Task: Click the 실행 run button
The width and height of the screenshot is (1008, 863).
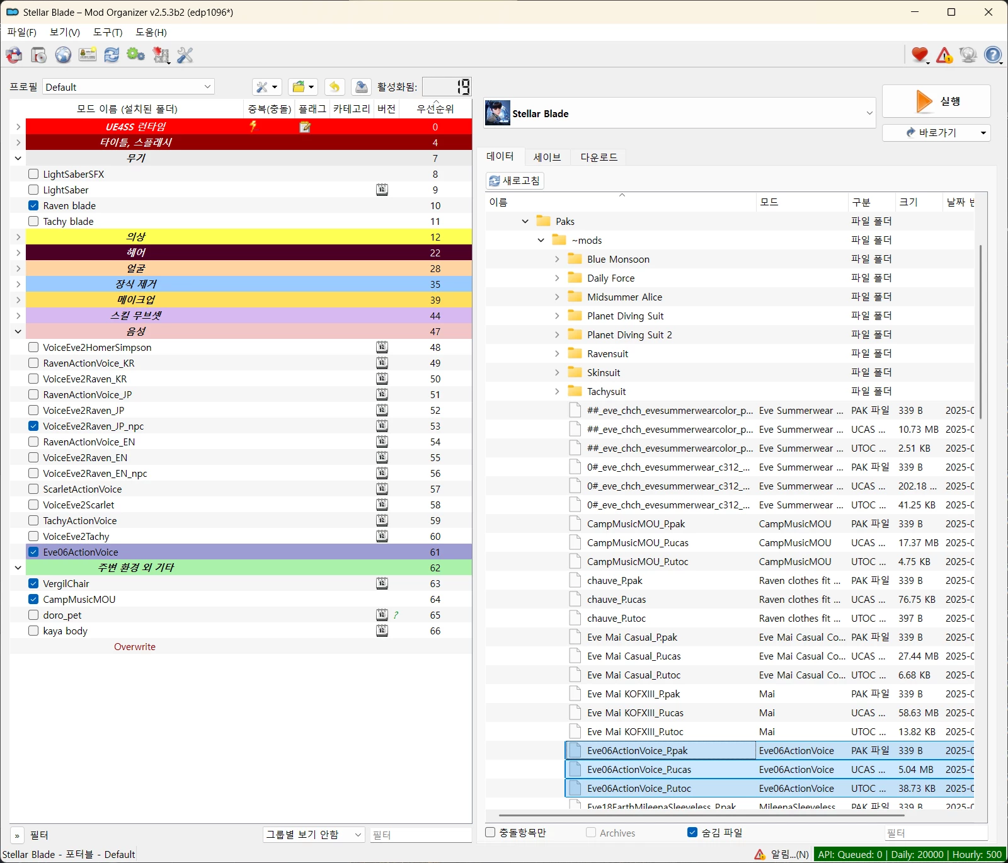Action: 936,101
